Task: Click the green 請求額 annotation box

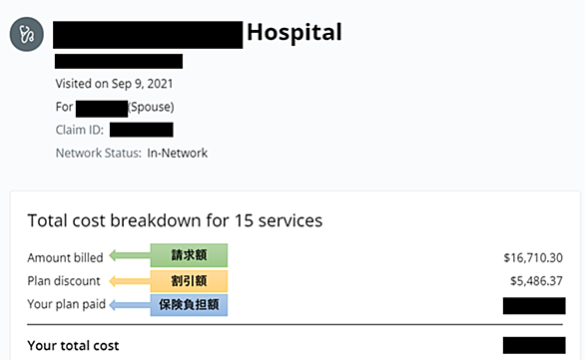Action: click(189, 255)
